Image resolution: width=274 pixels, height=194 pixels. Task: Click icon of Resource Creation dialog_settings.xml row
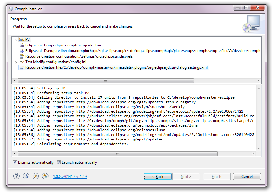tap(22, 67)
